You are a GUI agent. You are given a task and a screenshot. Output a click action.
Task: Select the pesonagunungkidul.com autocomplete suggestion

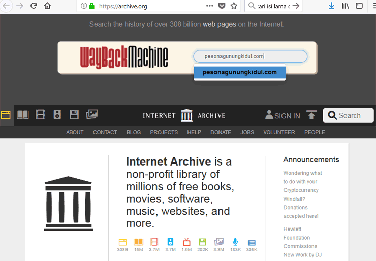[239, 72]
